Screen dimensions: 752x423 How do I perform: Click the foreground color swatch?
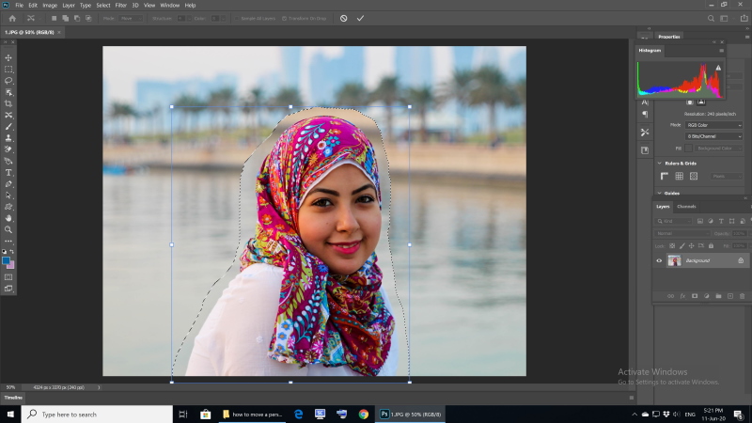point(6,261)
